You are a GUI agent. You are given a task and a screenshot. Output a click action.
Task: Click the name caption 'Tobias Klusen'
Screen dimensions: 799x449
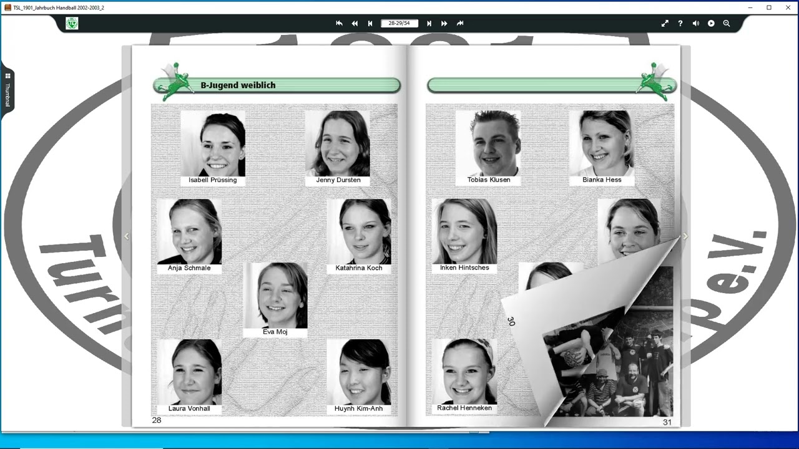[x=489, y=180]
